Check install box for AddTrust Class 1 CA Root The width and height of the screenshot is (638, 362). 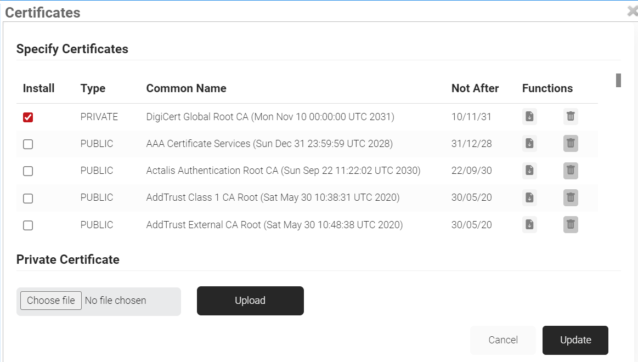click(28, 198)
